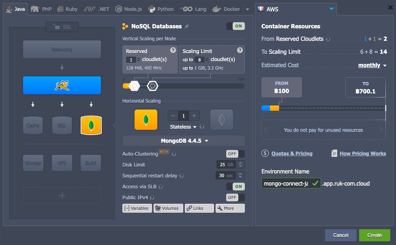Image resolution: width=396 pixels, height=245 pixels.
Task: Show Public IPv4 help tooltip
Action: (x=152, y=198)
